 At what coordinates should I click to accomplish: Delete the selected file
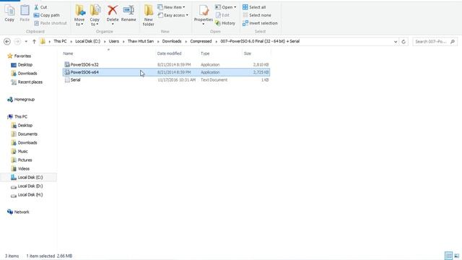(x=113, y=14)
